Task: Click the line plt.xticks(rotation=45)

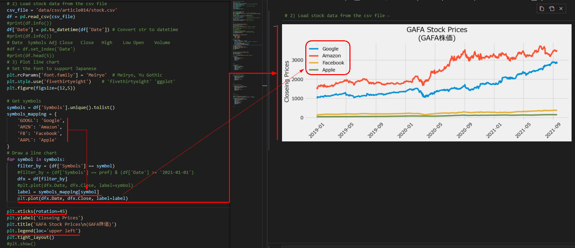Action: (x=37, y=211)
